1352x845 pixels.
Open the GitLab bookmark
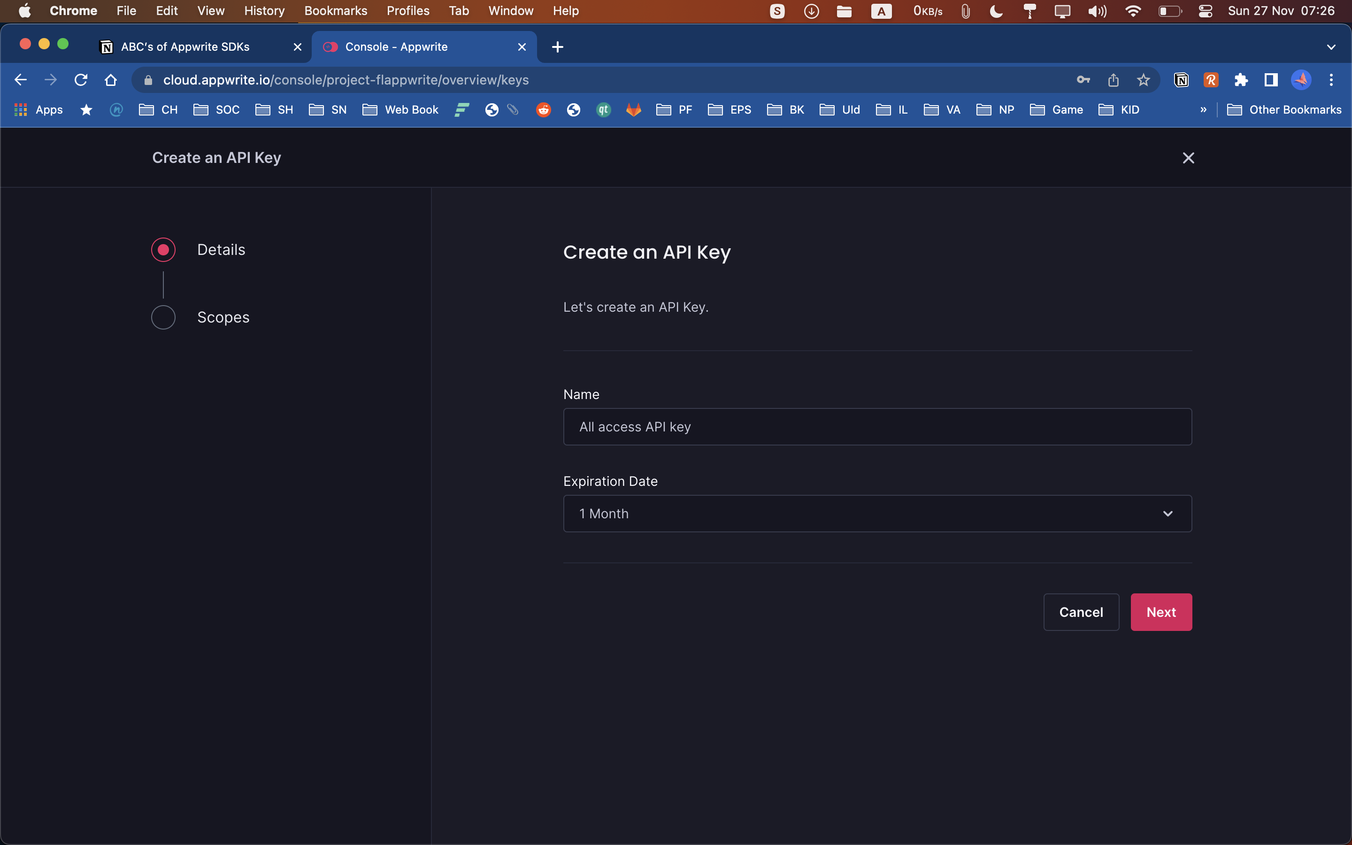click(x=633, y=109)
